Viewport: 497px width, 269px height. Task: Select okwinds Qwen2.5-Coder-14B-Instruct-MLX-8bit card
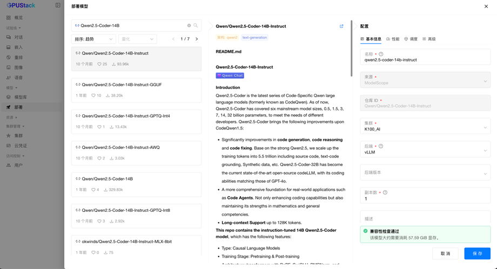coord(136,246)
